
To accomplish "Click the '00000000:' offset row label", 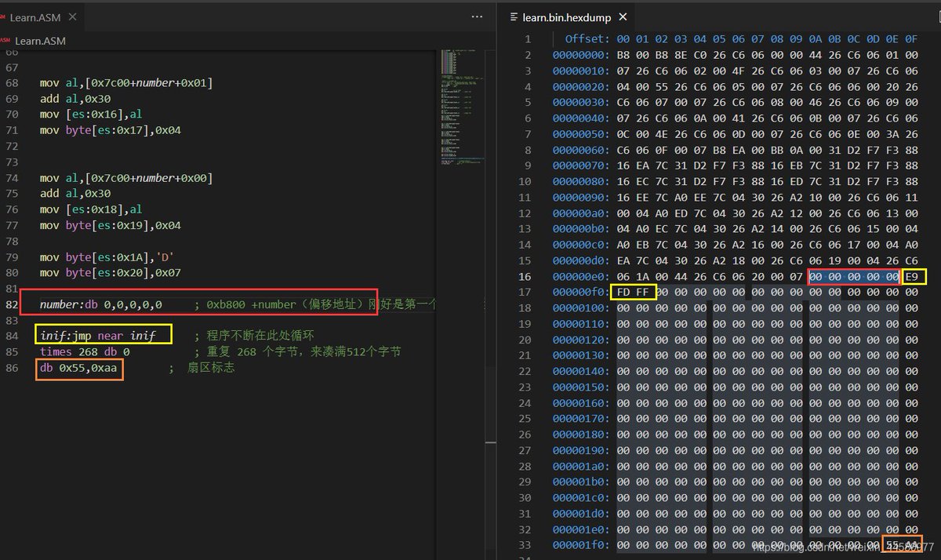I will tap(581, 54).
